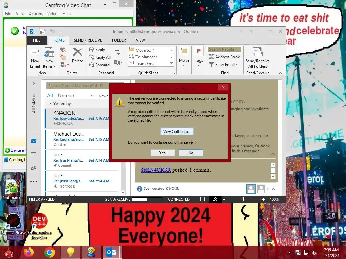Expand the All Folders pane
Screen dimensions: 346x259
[x=34, y=84]
